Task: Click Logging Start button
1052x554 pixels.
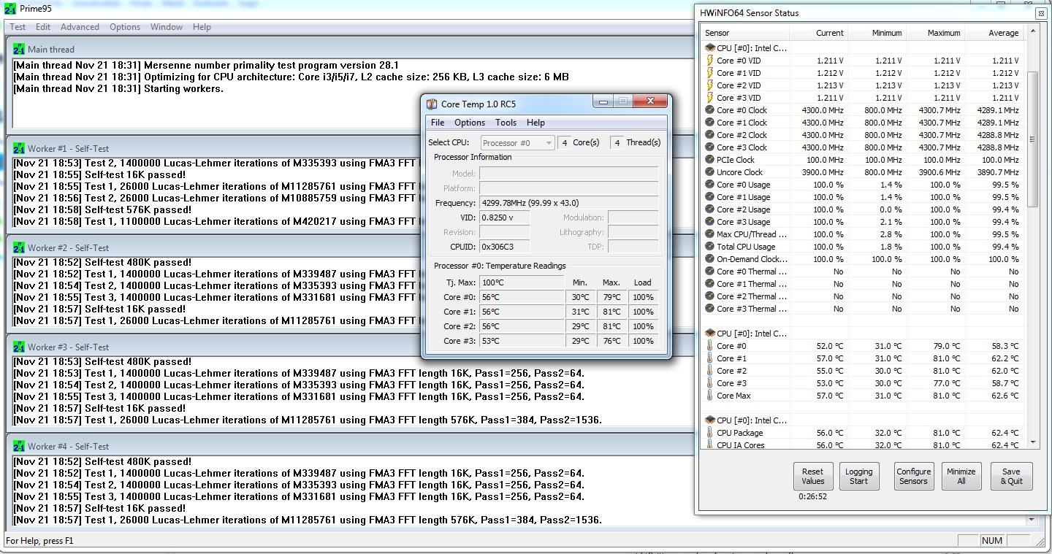Action: point(858,476)
